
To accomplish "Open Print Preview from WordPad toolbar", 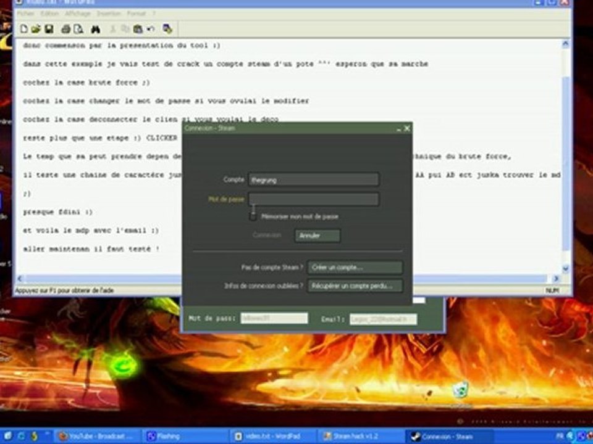I will pos(78,29).
